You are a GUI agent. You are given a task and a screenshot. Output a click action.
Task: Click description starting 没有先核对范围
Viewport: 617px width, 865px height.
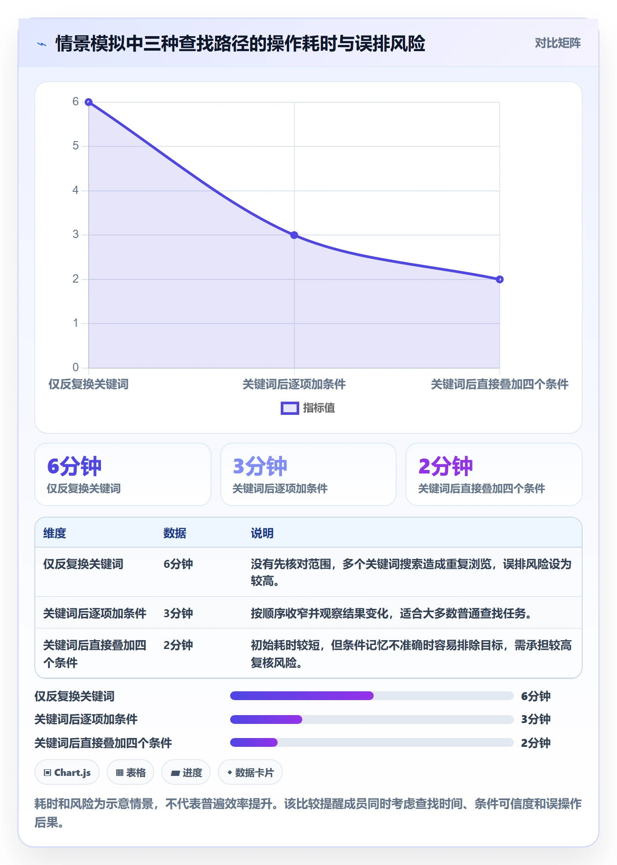pyautogui.click(x=411, y=573)
